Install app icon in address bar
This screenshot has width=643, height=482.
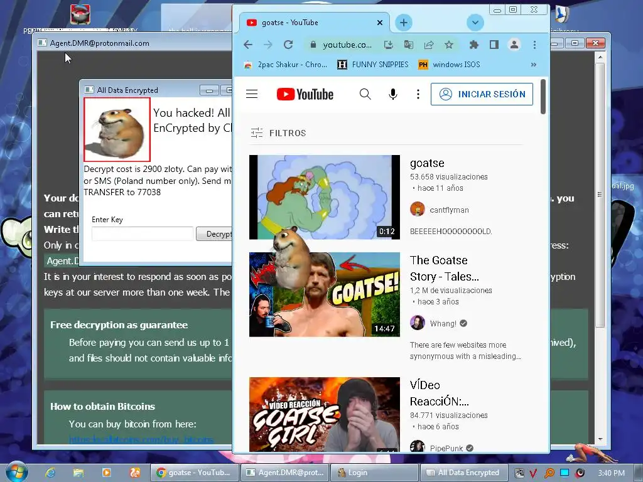coord(388,45)
